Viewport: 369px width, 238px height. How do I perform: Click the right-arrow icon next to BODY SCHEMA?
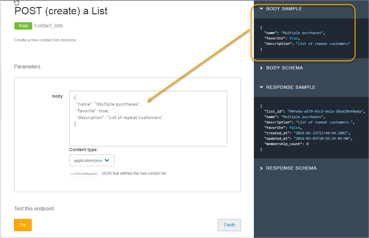coord(261,68)
